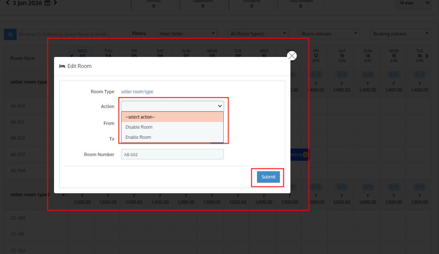Viewport: 439px width, 254px height.
Task: Collapse the seller room type2 group
Action: [x=63, y=195]
